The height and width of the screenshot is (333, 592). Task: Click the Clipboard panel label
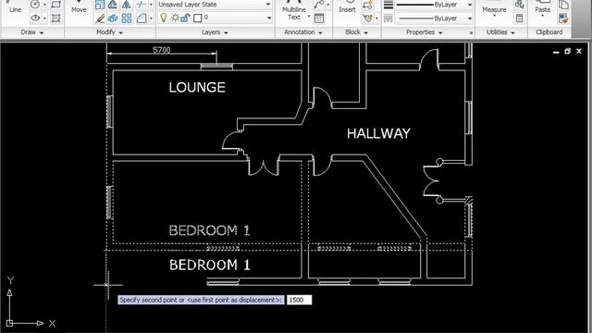pos(549,32)
